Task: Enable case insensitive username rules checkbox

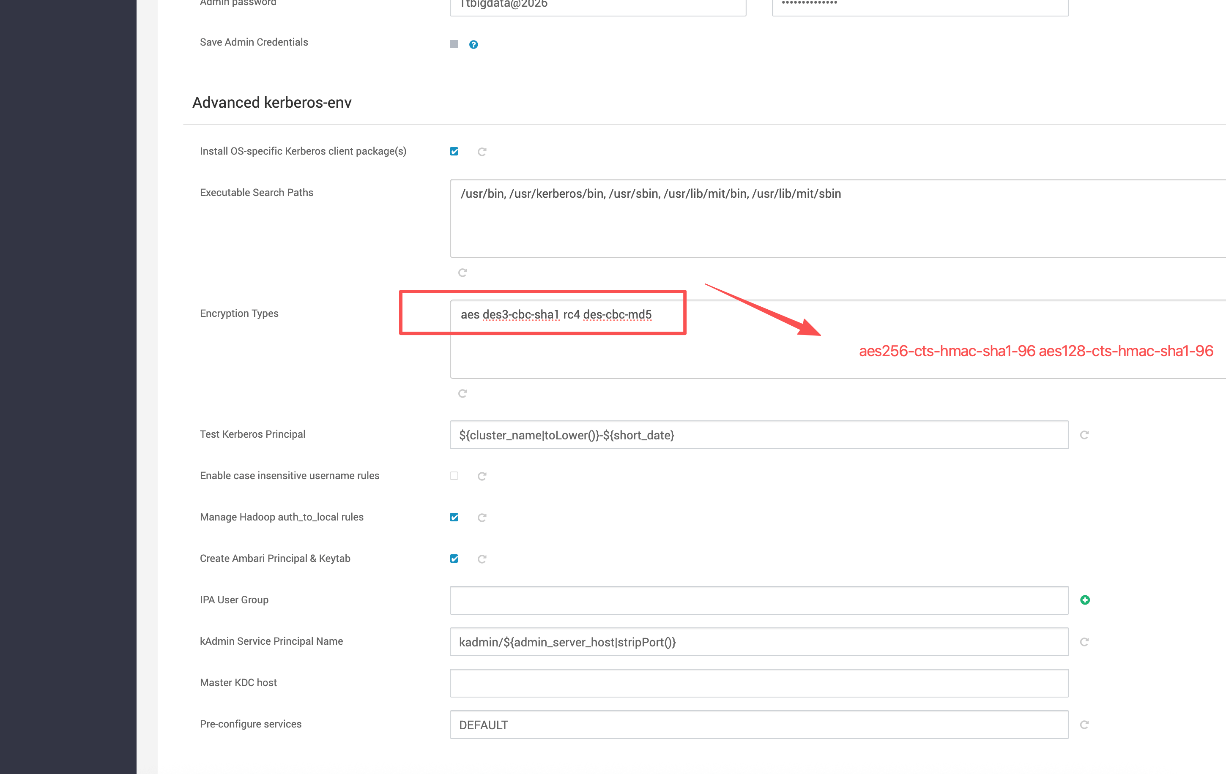Action: [454, 476]
